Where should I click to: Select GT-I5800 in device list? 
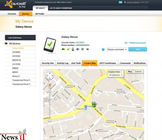[x=16, y=52]
